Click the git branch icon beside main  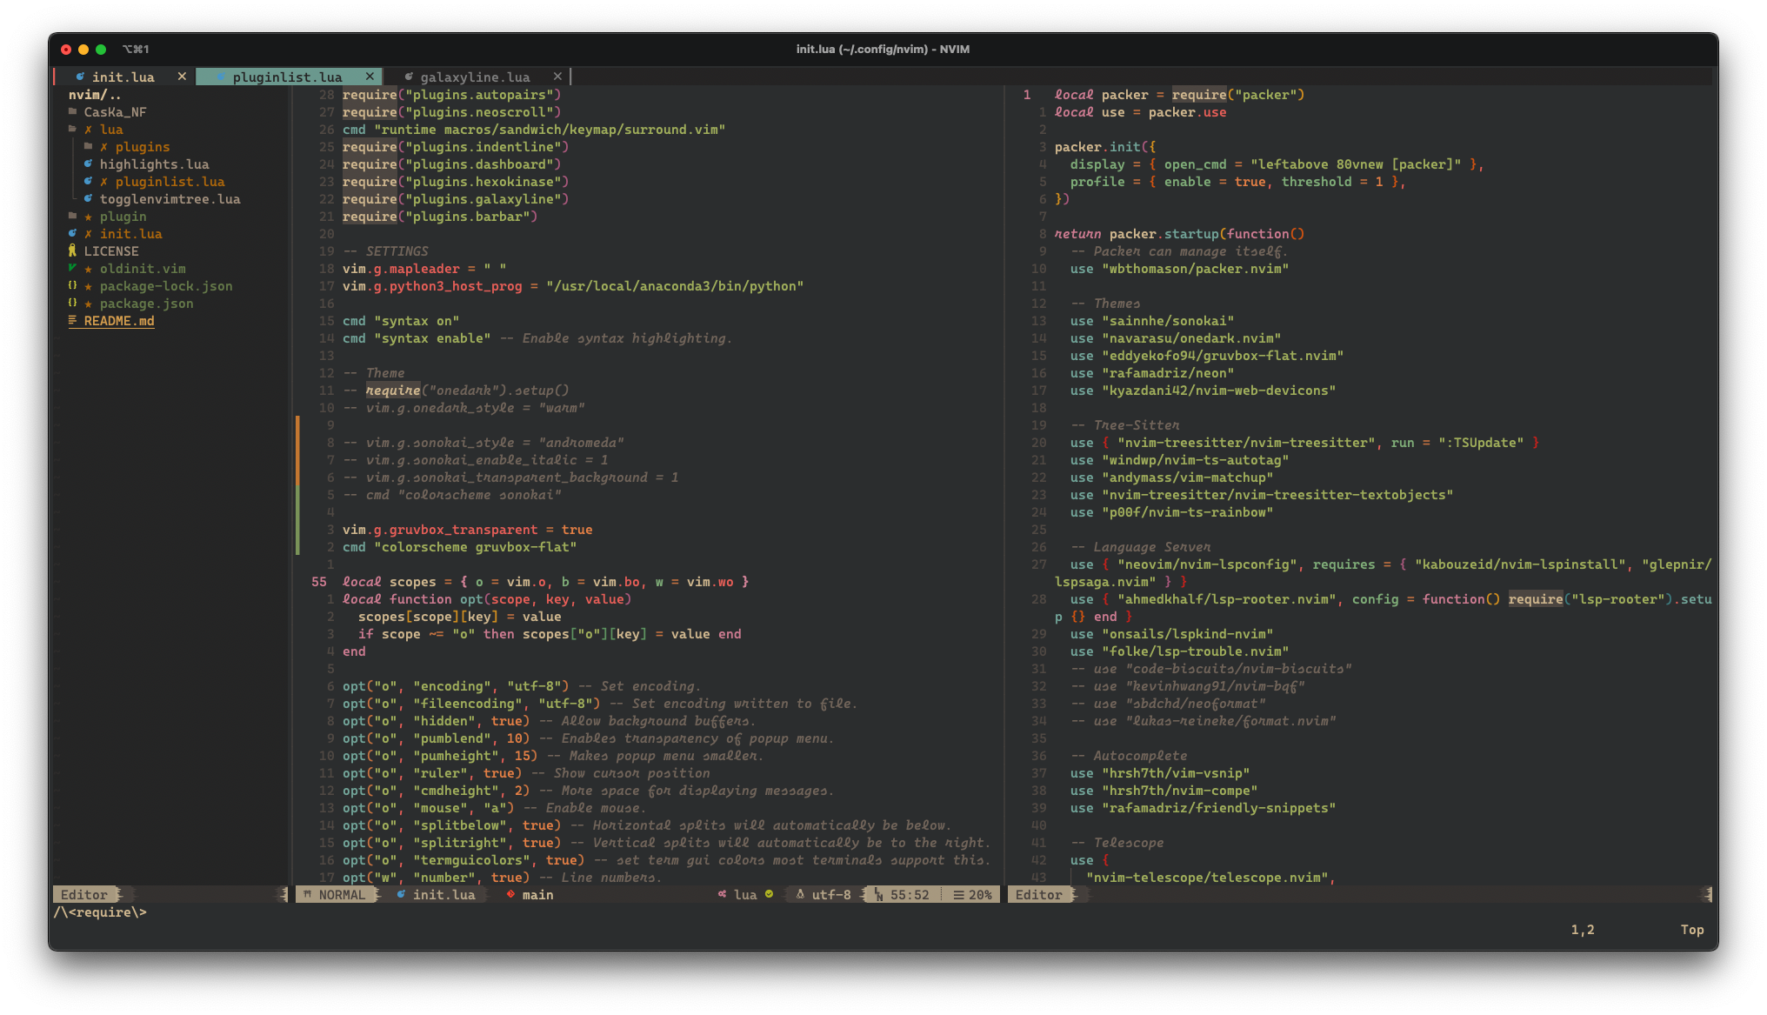pos(510,894)
